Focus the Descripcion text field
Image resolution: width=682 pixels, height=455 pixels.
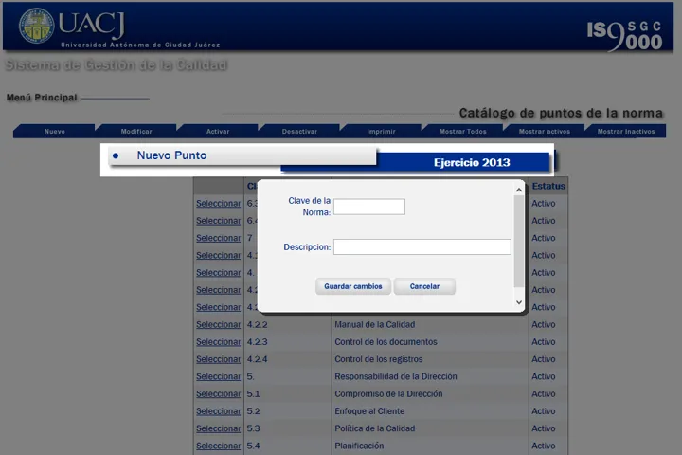tap(422, 246)
